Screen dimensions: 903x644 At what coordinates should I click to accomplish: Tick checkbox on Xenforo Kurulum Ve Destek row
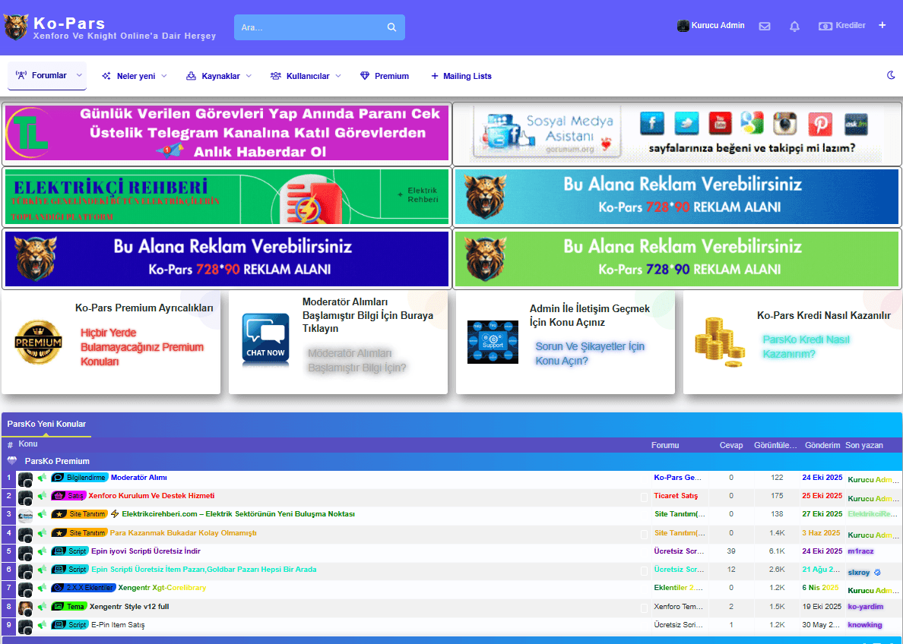click(644, 497)
